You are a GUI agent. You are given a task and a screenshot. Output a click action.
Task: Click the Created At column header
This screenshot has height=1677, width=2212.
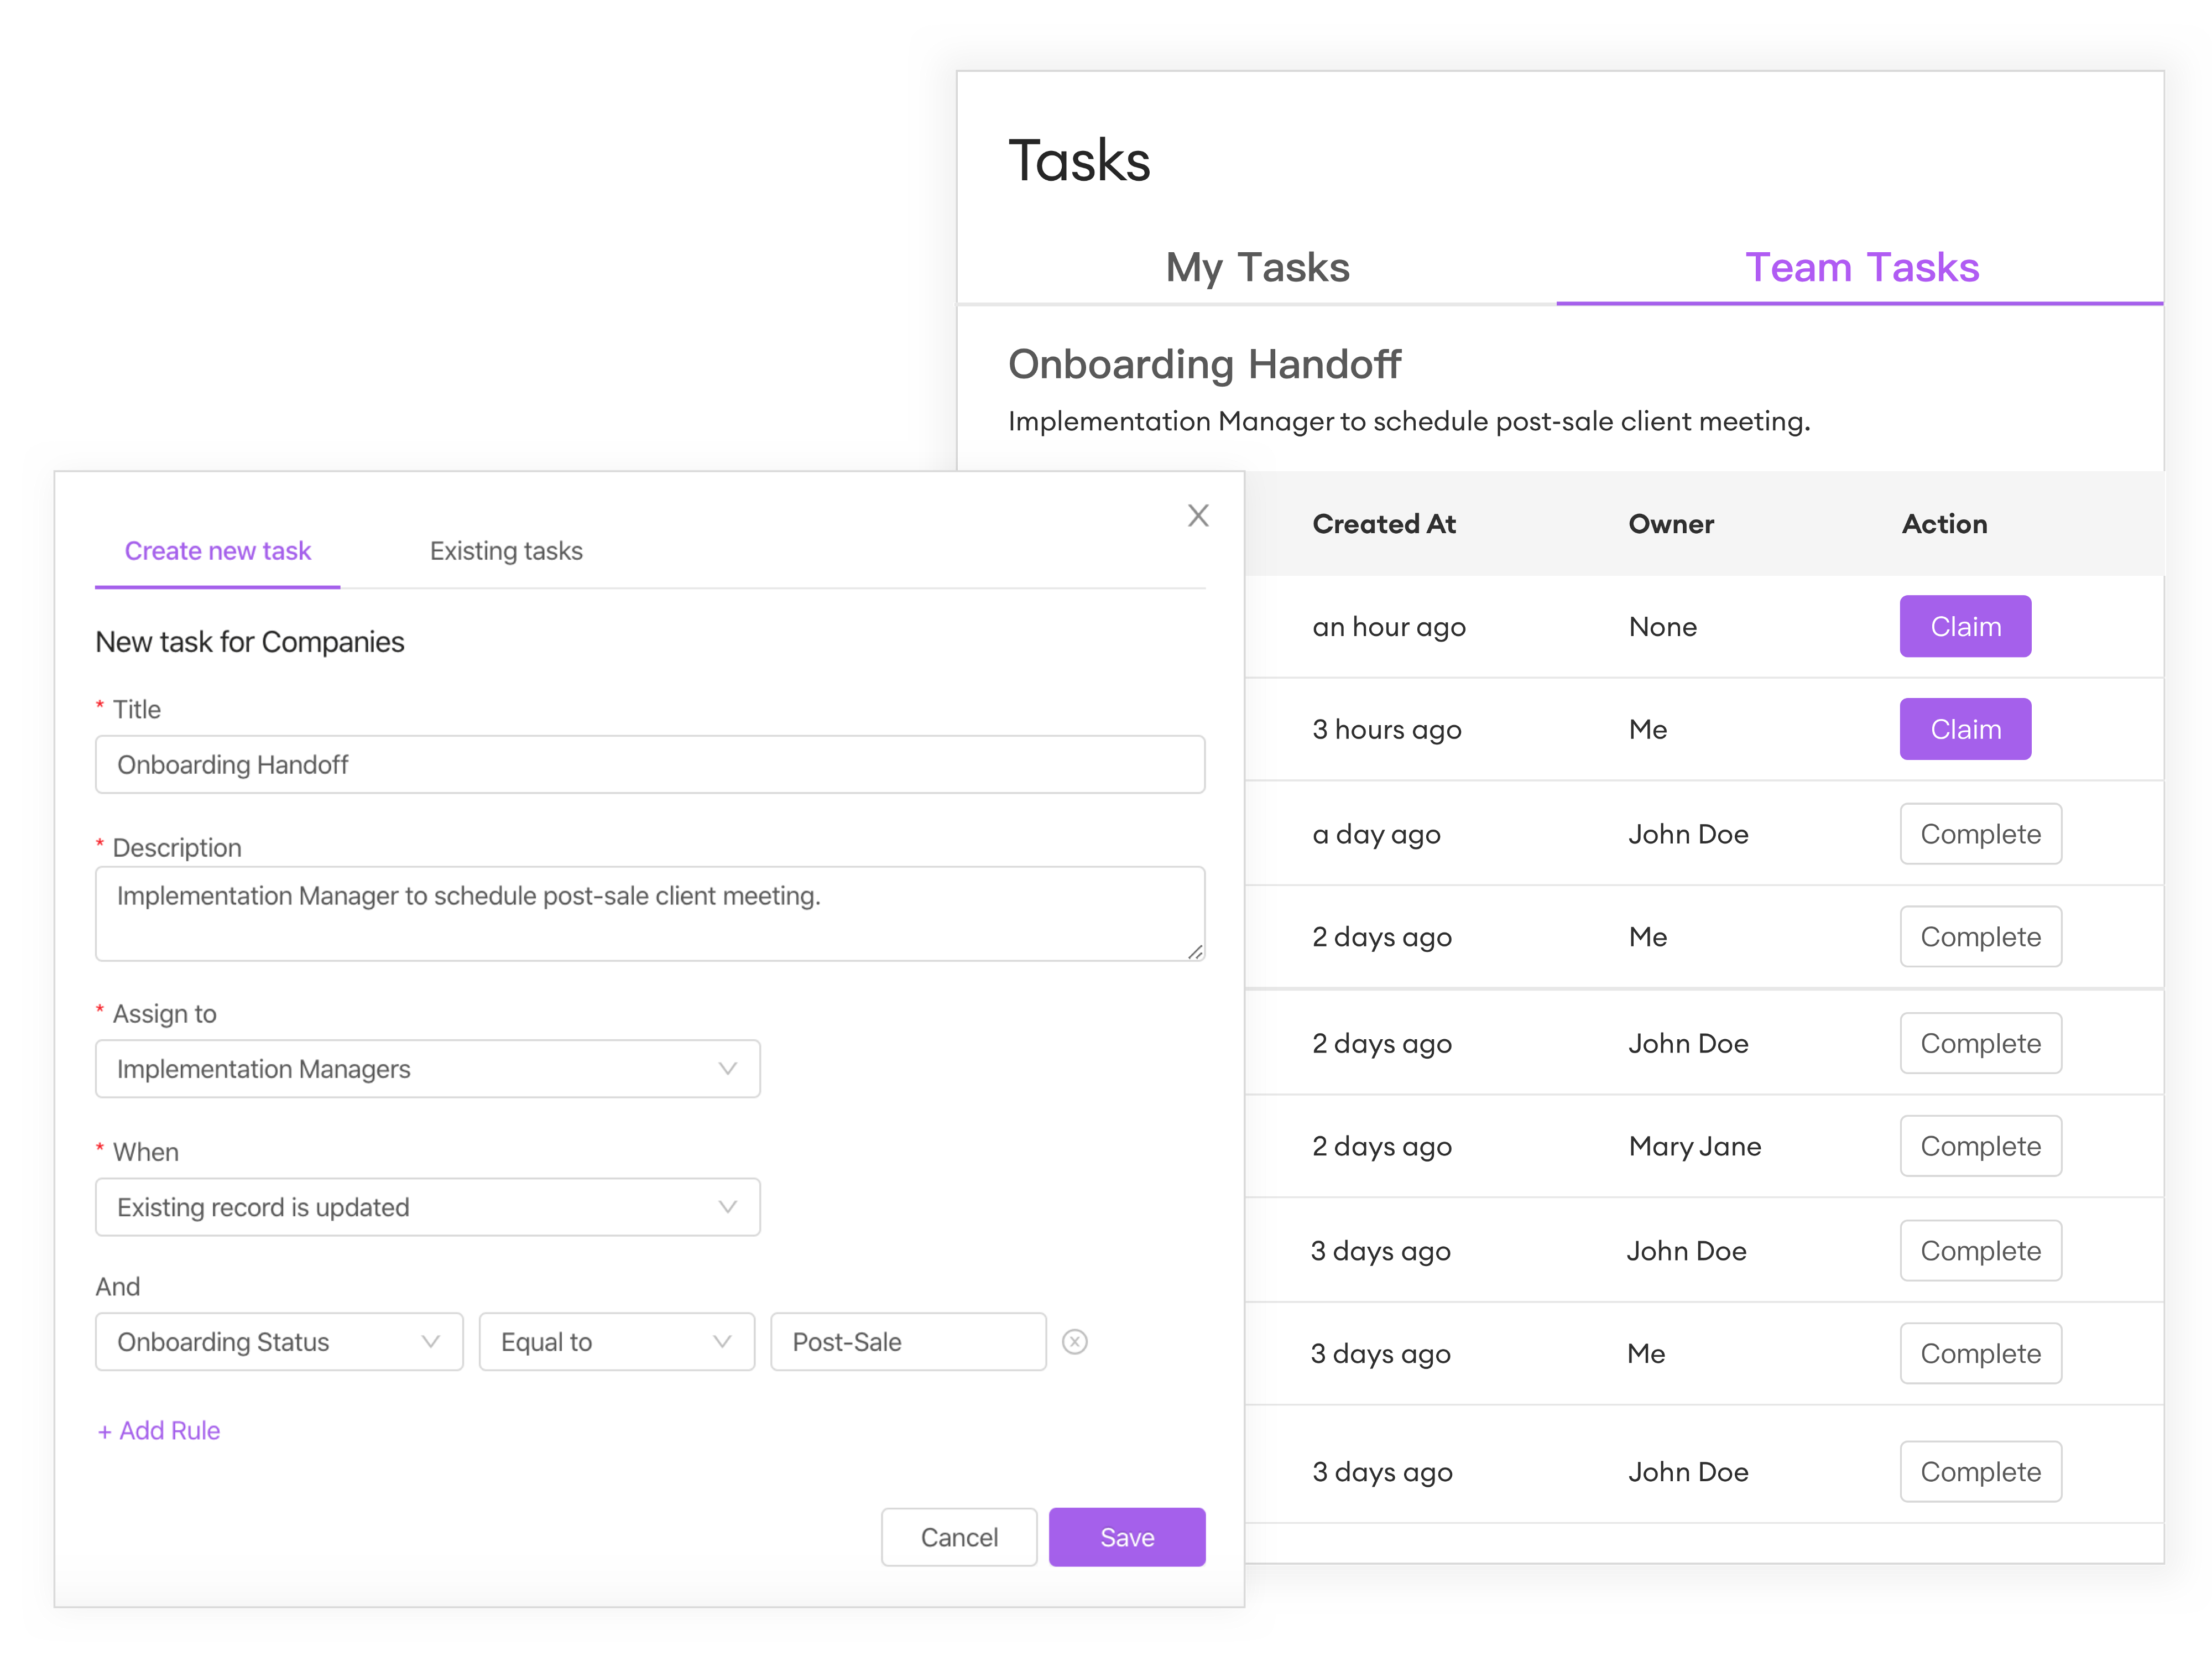click(1384, 524)
